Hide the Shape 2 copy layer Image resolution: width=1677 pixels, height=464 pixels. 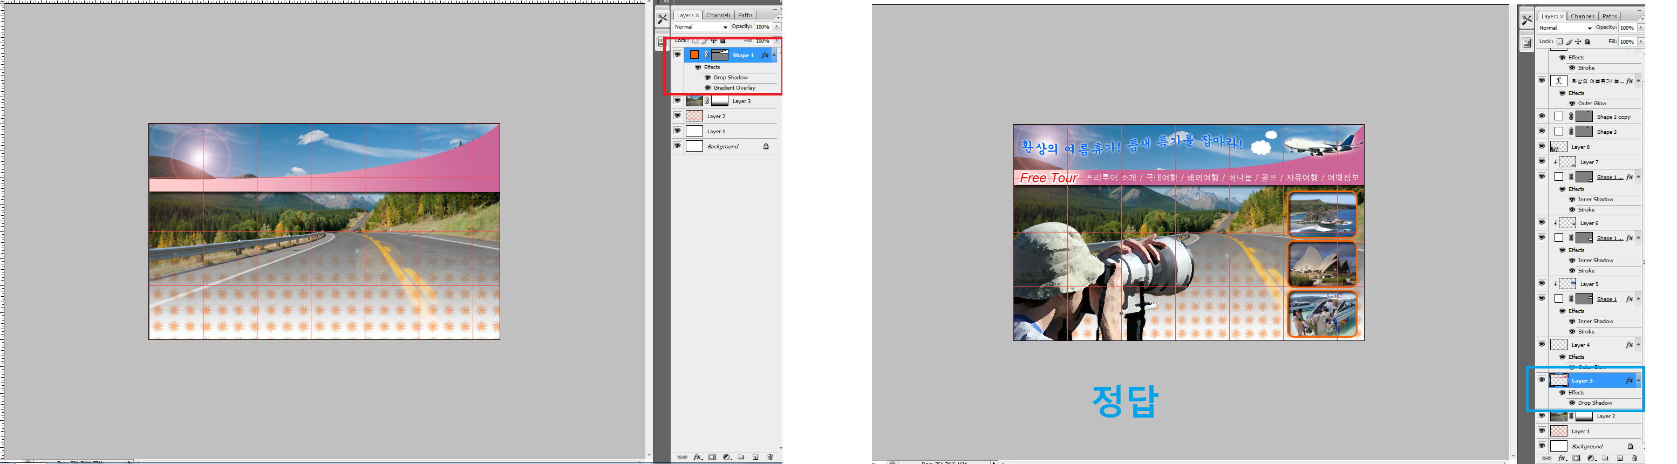pyautogui.click(x=1542, y=117)
